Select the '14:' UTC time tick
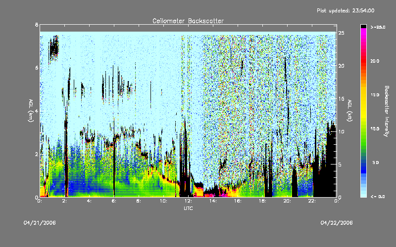 pos(213,201)
